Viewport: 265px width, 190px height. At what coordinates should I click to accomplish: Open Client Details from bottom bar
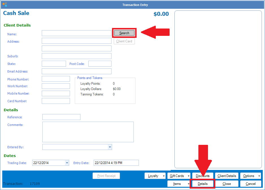tap(227, 176)
